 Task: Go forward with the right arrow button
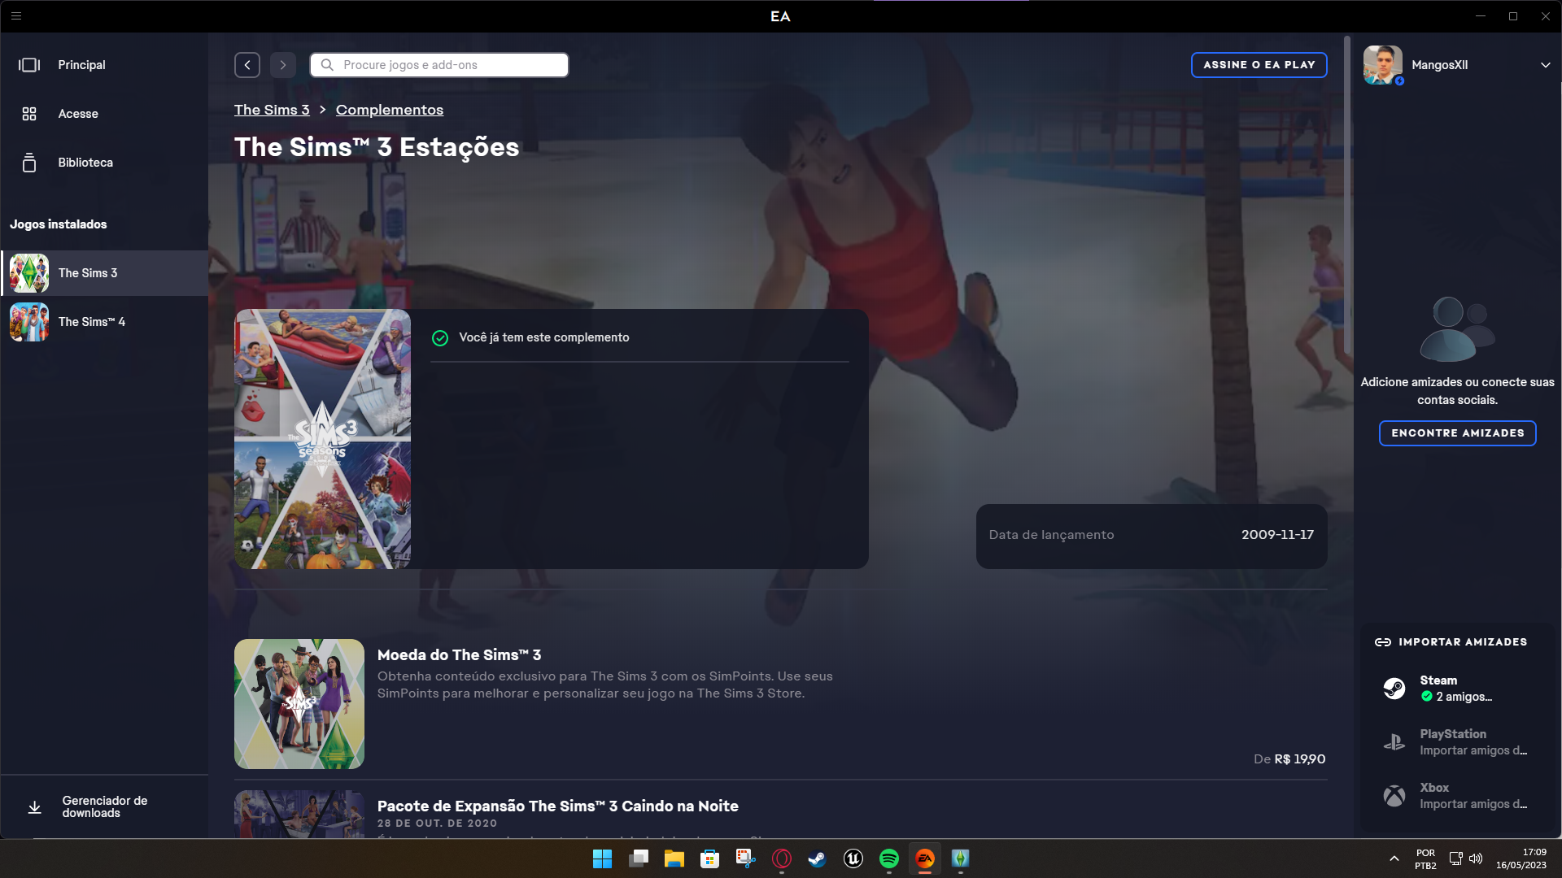tap(283, 65)
